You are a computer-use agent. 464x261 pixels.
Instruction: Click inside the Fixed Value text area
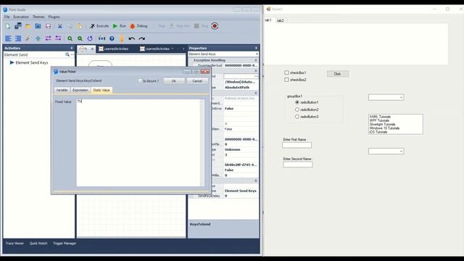point(138,143)
